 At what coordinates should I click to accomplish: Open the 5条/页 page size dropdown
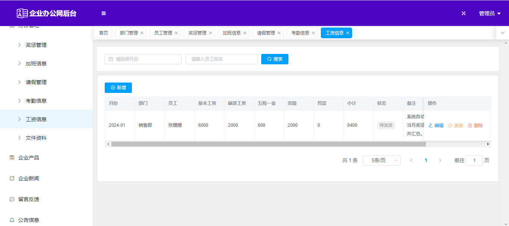point(382,161)
